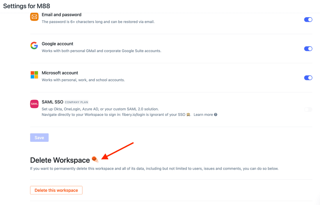Click the SAML SSO title text
320x205 pixels.
tap(52, 102)
